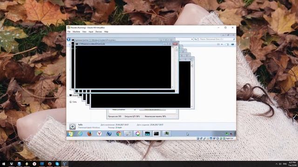Open Firefox from host taskbar

click(50, 164)
